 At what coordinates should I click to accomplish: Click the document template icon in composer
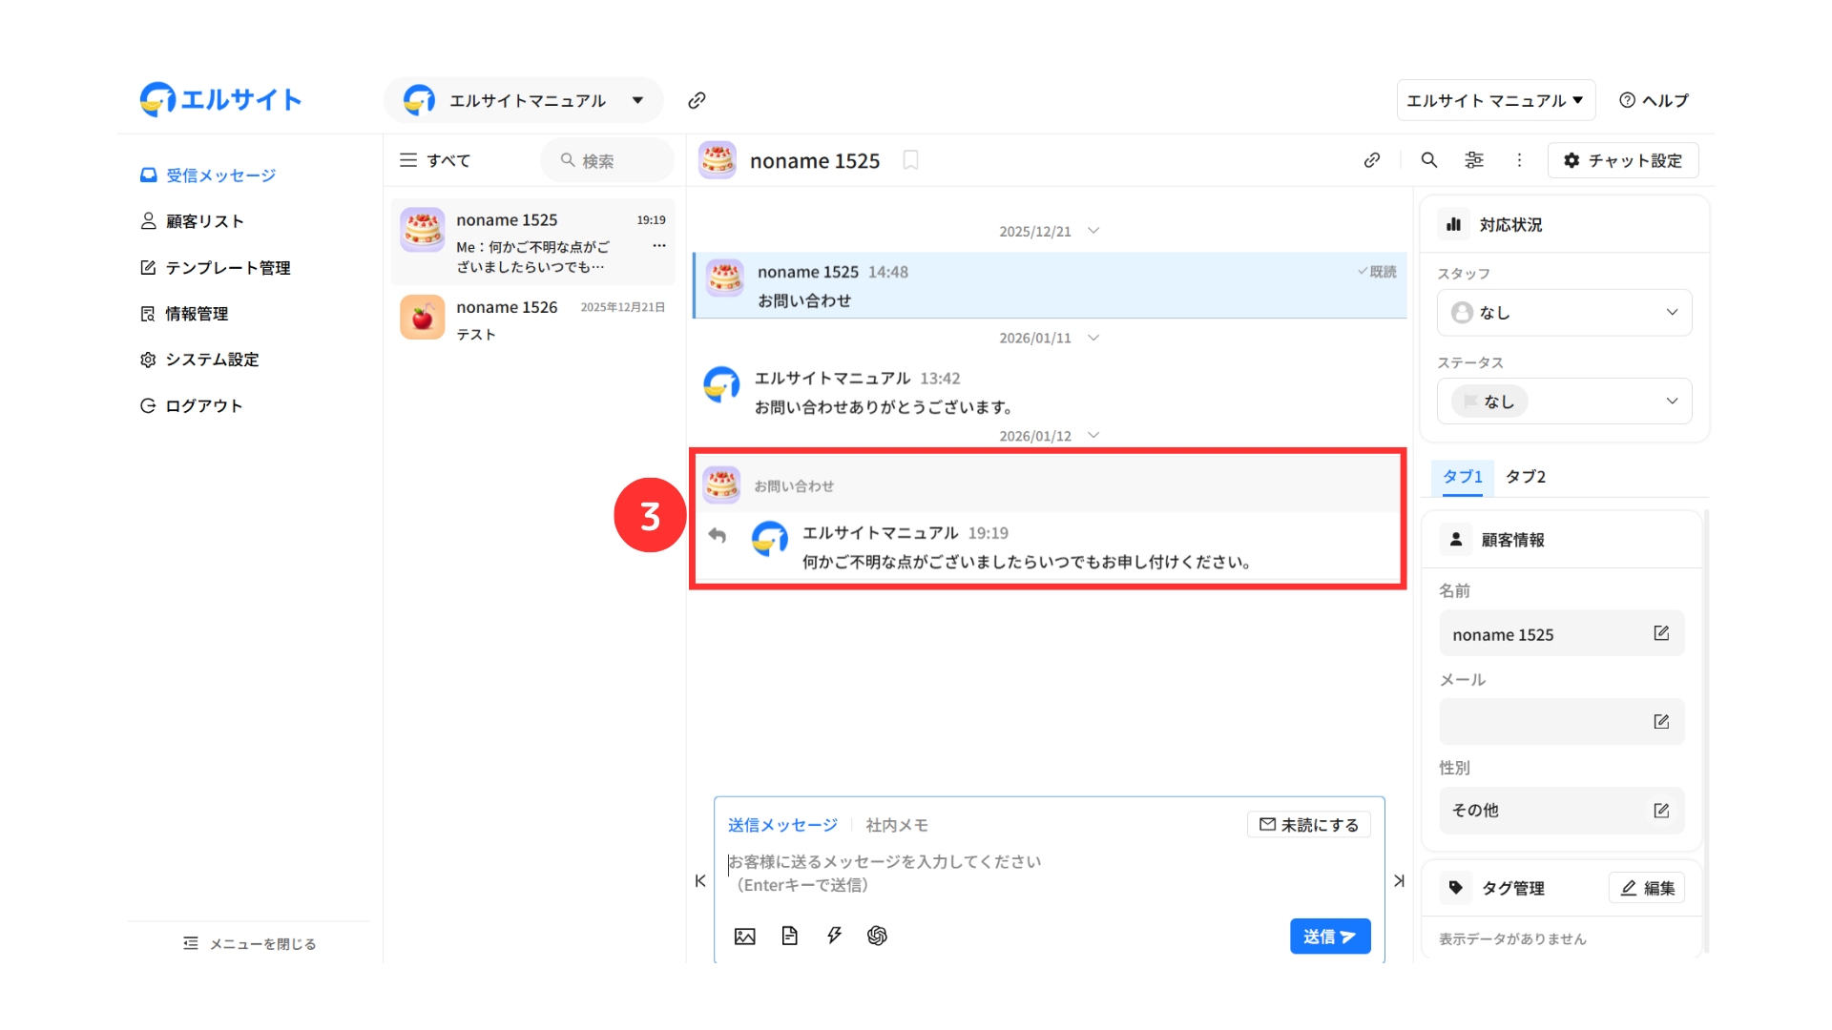[x=789, y=937]
